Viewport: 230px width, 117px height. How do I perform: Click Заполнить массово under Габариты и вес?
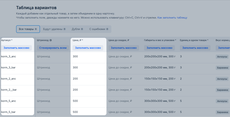(x=159, y=48)
